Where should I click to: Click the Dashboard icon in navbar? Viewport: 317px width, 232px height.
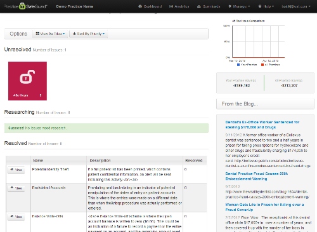140,6
